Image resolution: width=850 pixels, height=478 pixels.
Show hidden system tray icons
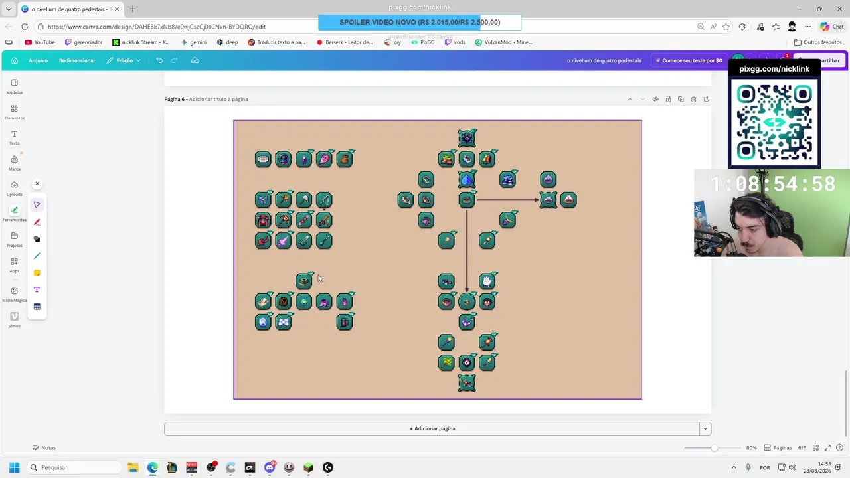(x=734, y=467)
